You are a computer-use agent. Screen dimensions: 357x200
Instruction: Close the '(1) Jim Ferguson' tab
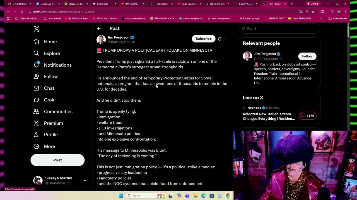click(285, 4)
